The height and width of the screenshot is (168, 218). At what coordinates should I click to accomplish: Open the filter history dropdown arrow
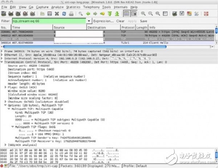(x=90, y=21)
